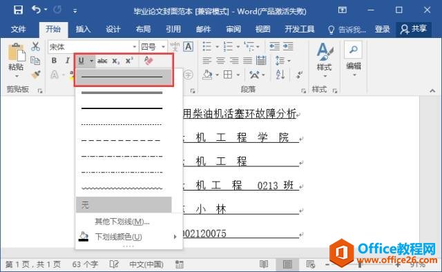Save the document with the floppy icon
Image resolution: width=442 pixels, height=272 pixels.
point(18,10)
